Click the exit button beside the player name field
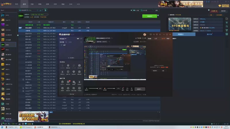 click(x=157, y=10)
